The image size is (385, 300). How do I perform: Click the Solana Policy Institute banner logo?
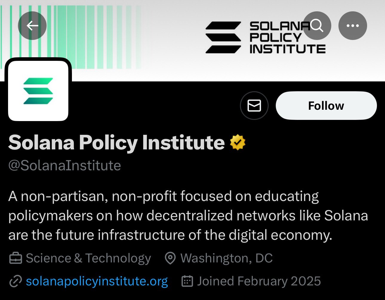[x=265, y=38]
